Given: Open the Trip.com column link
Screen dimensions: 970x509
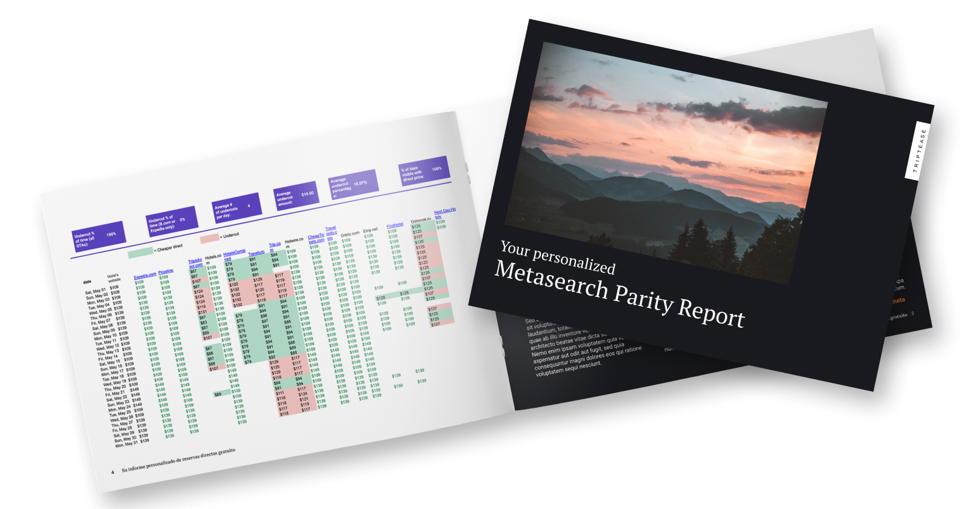Looking at the screenshot, I should [x=275, y=247].
